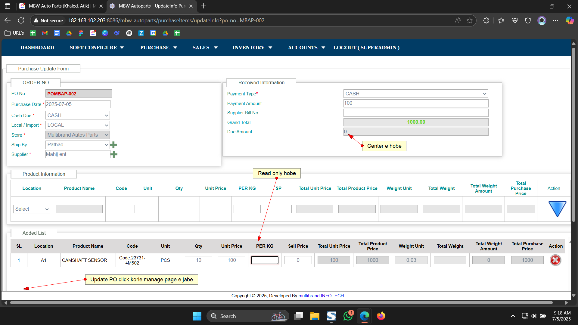Click the green plus beside Ship By
Image resolution: width=578 pixels, height=325 pixels.
pos(113,145)
